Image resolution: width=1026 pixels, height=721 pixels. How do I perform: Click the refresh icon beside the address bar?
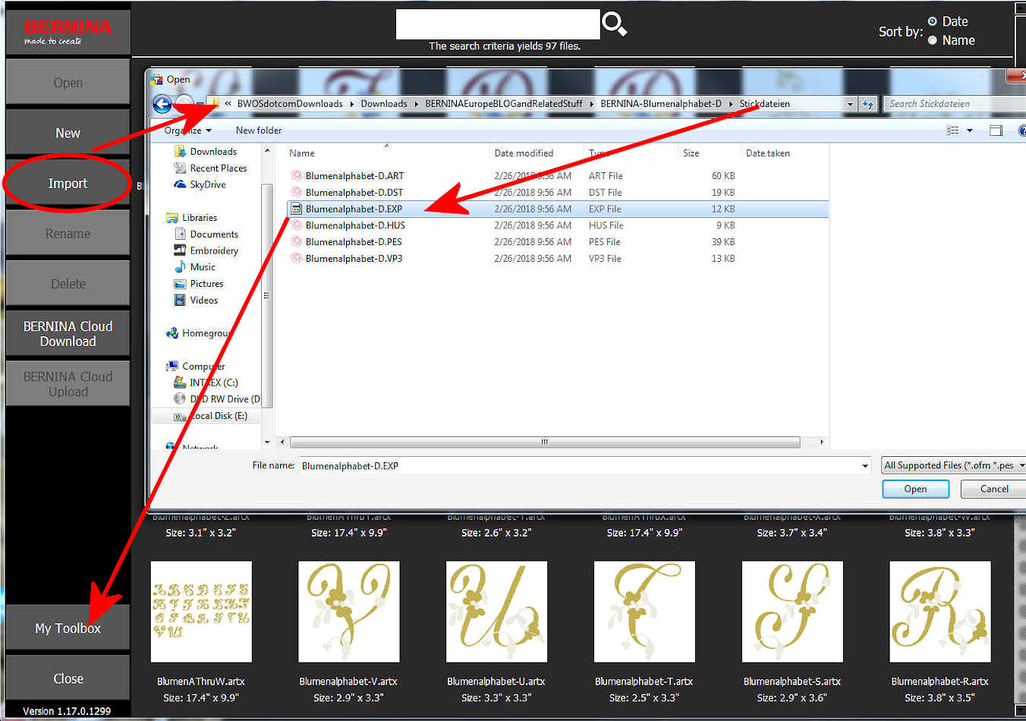click(868, 104)
